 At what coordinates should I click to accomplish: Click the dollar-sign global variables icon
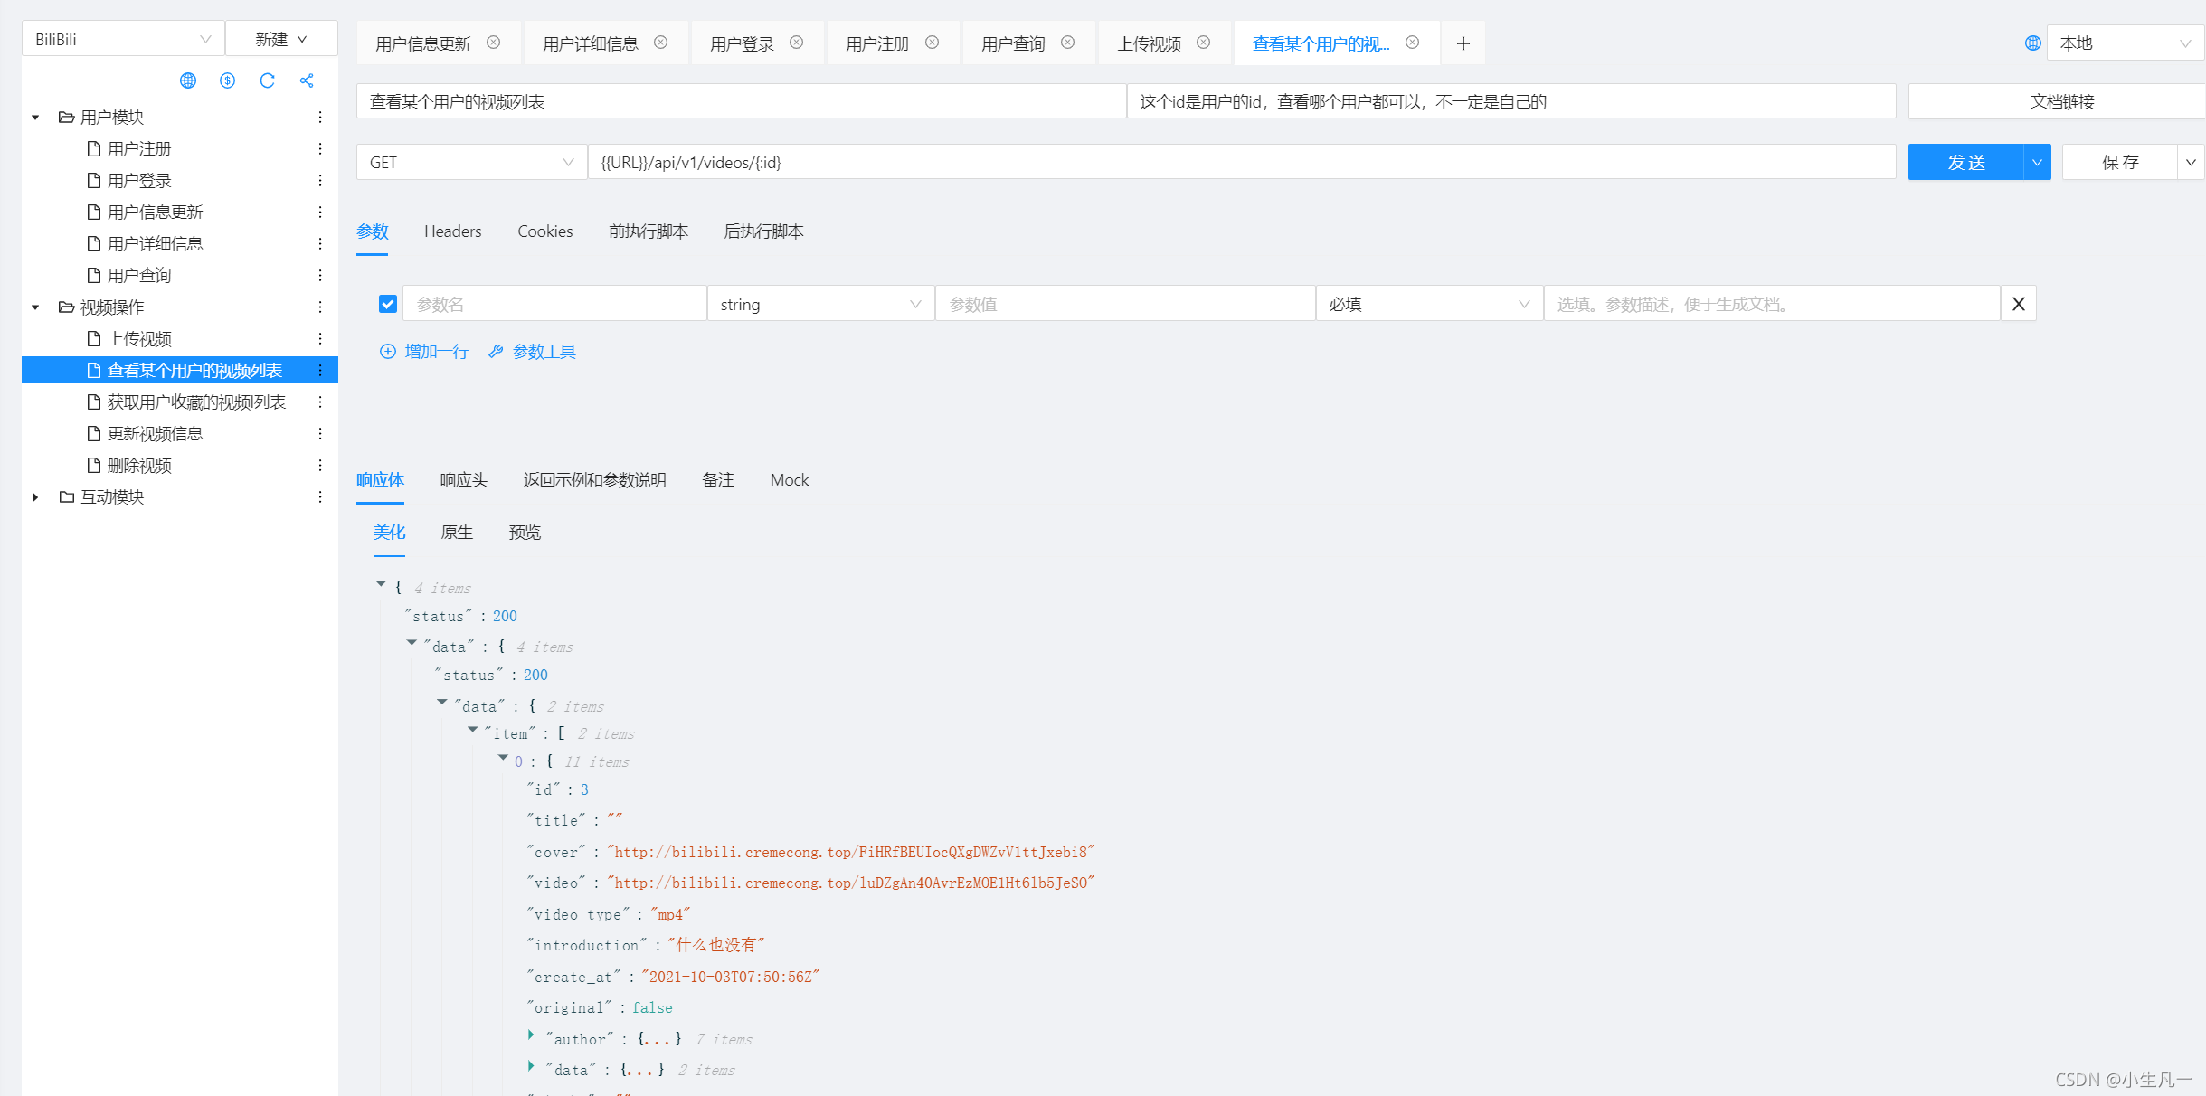tap(227, 80)
